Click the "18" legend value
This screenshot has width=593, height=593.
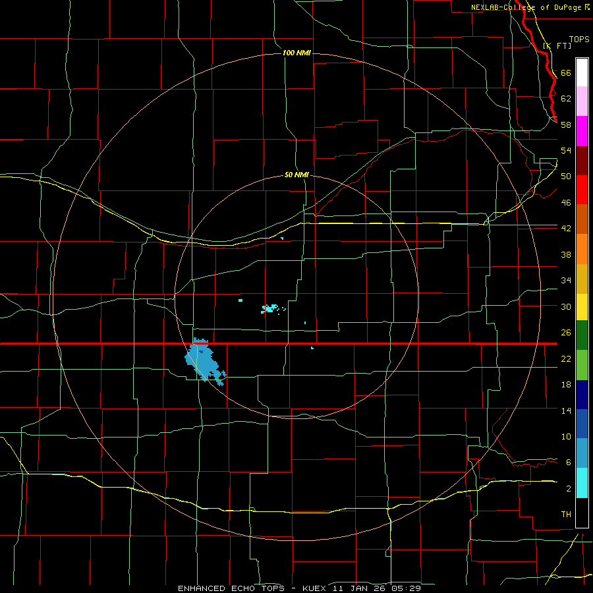566,385
